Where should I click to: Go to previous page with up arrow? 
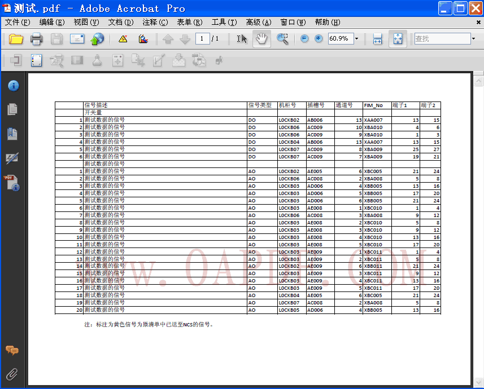(168, 39)
